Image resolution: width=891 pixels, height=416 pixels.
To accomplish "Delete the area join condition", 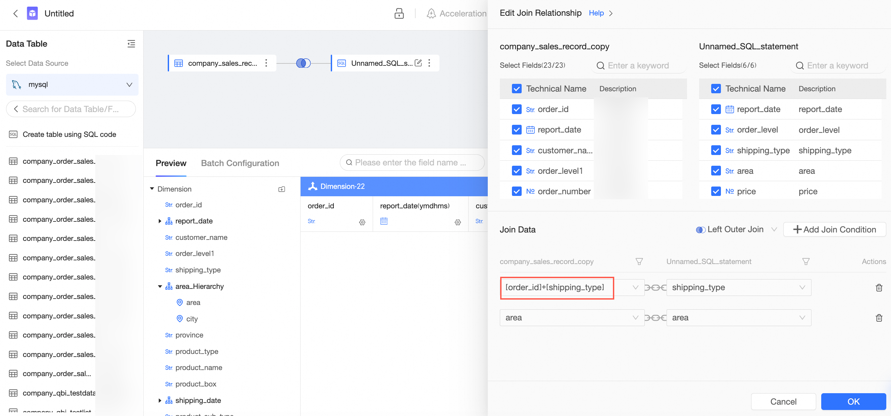I will [879, 317].
